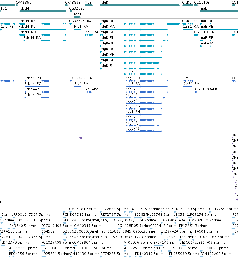Click protein rdgB-PE label

click(133, 117)
